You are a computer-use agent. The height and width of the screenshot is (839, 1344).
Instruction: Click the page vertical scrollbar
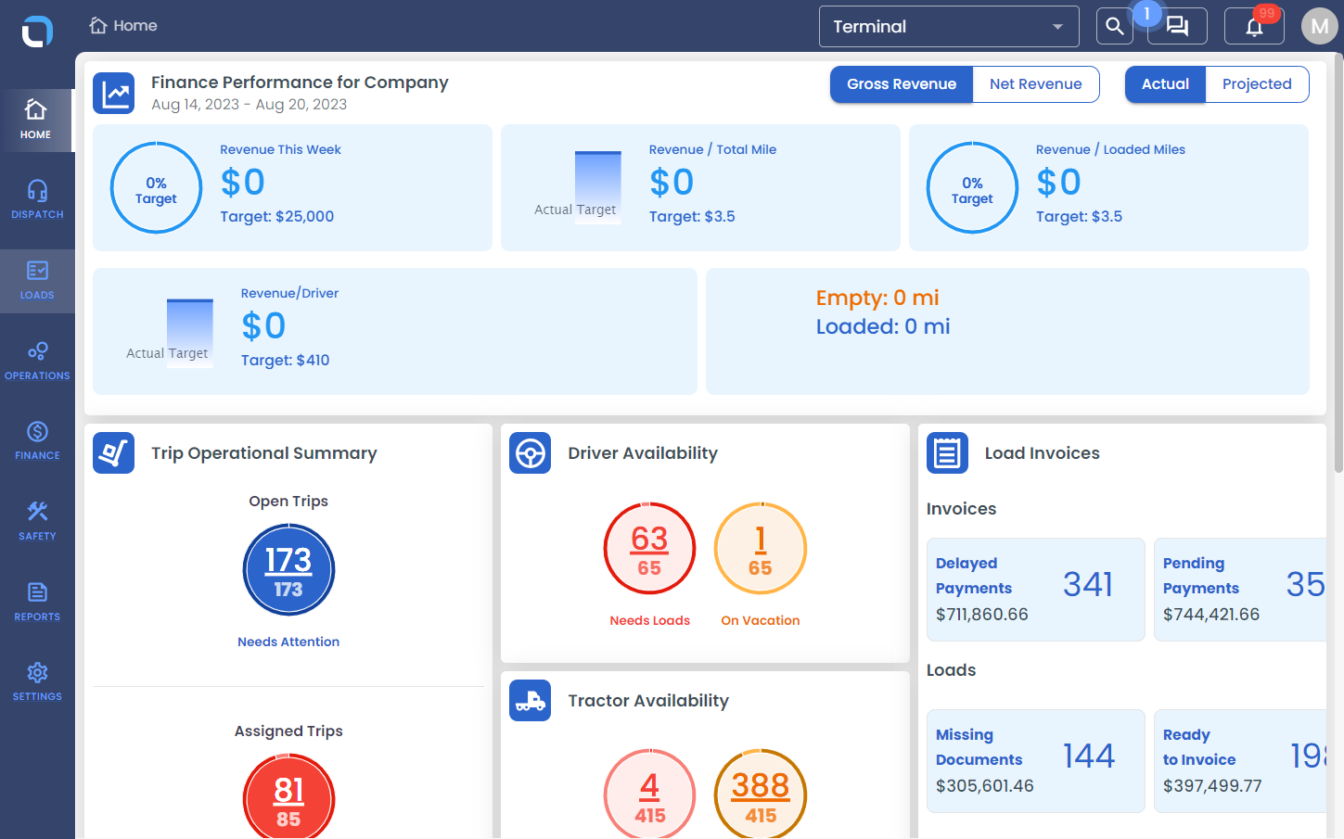coord(1338,263)
